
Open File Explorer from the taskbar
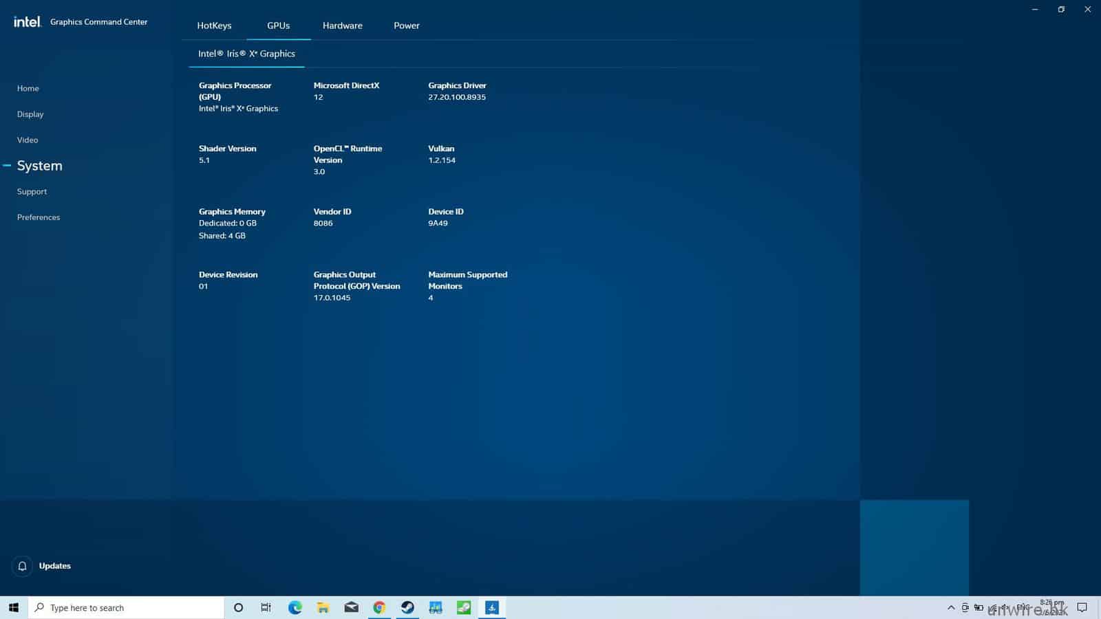pyautogui.click(x=323, y=607)
